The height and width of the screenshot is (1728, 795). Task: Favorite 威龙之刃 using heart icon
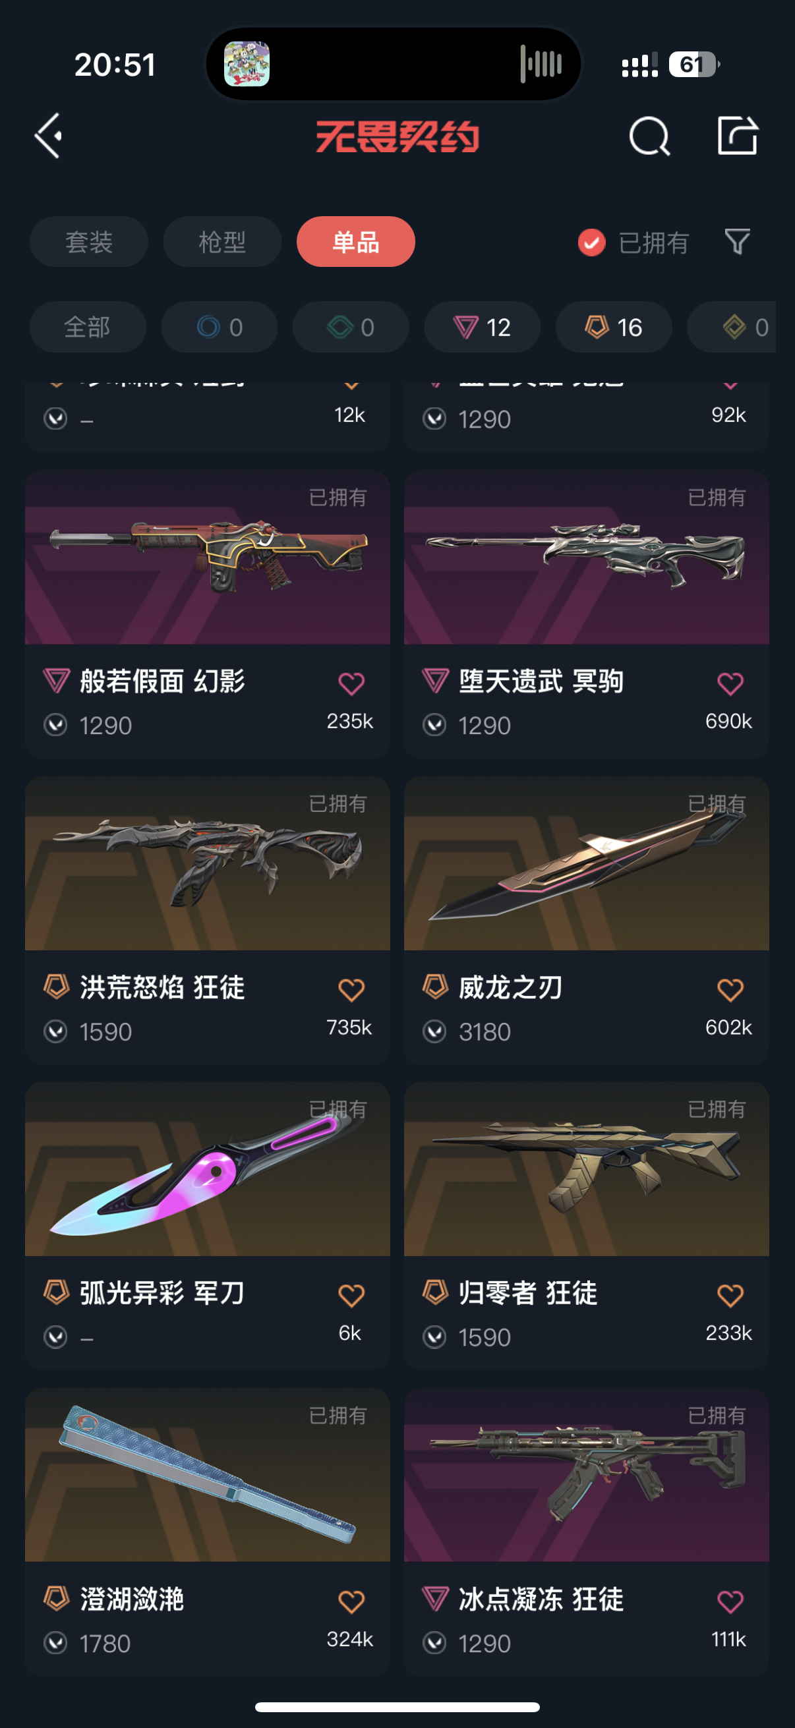730,989
